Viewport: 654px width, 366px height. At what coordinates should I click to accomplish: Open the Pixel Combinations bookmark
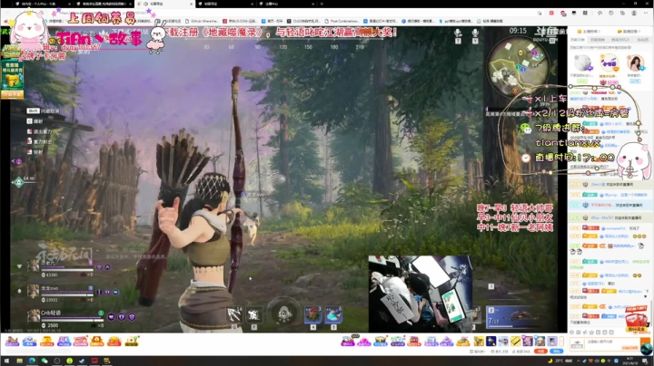pyautogui.click(x=342, y=21)
